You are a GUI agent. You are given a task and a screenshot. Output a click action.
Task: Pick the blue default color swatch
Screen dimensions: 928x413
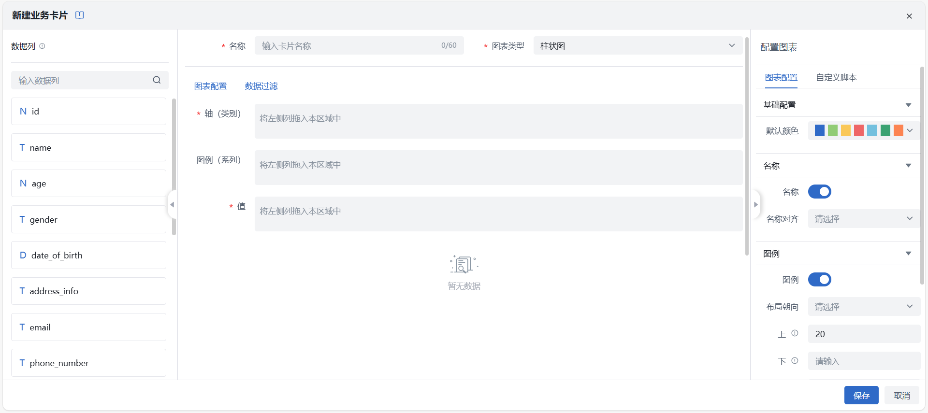(x=820, y=130)
